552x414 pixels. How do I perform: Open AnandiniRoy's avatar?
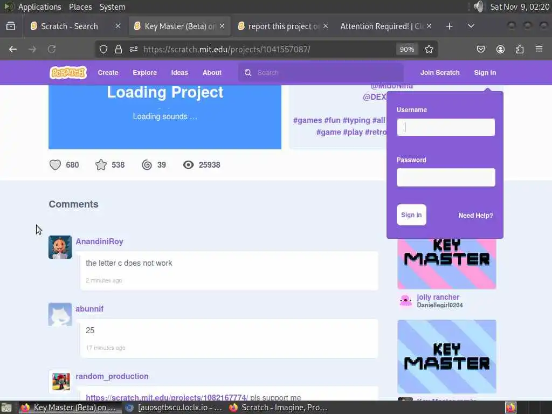60,247
